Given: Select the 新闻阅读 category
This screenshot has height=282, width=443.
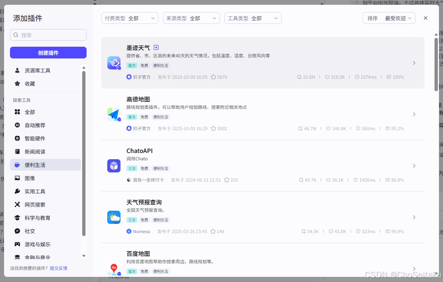Looking at the screenshot, I should point(45,152).
